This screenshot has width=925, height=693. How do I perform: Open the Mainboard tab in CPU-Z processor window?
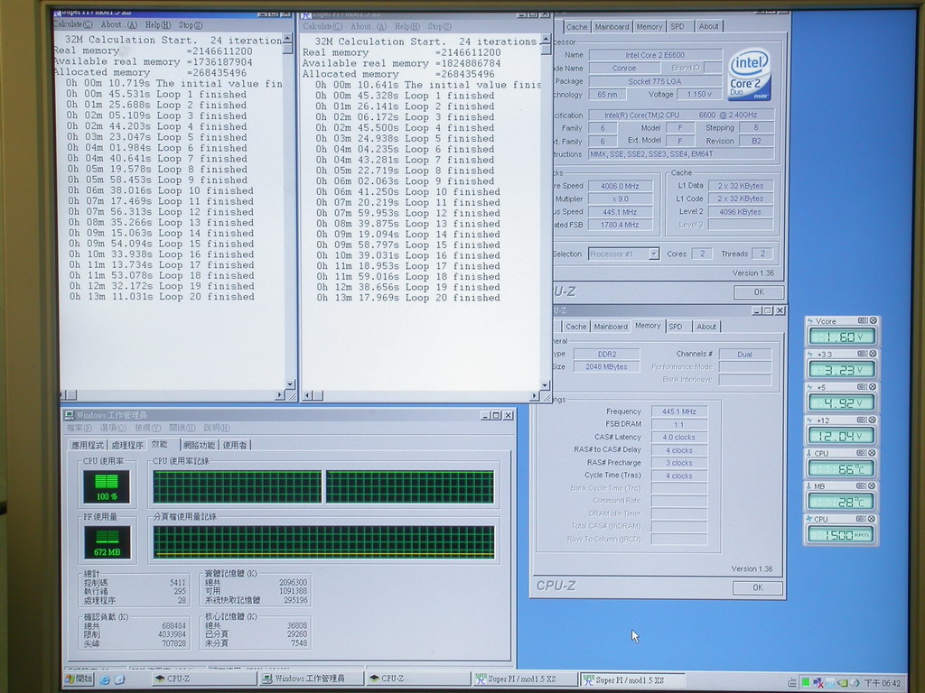(x=612, y=27)
